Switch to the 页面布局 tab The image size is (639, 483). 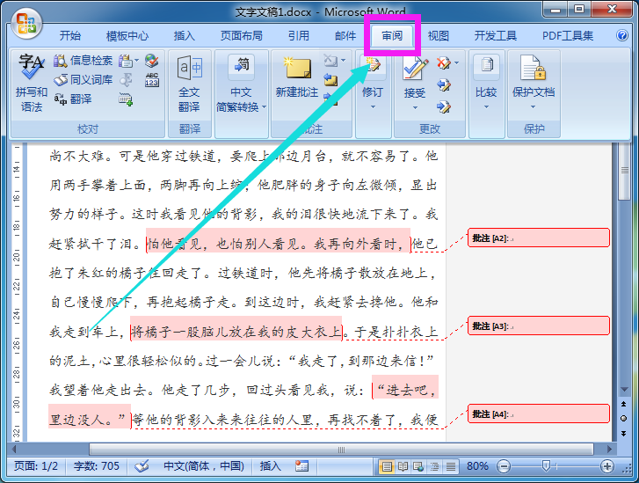241,36
